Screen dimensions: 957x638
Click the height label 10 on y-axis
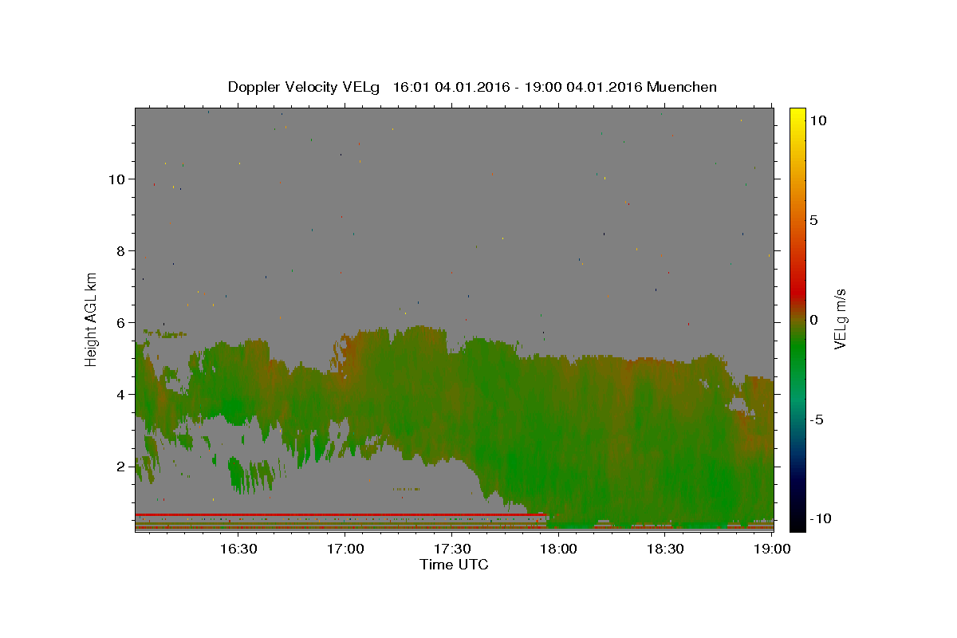click(115, 179)
